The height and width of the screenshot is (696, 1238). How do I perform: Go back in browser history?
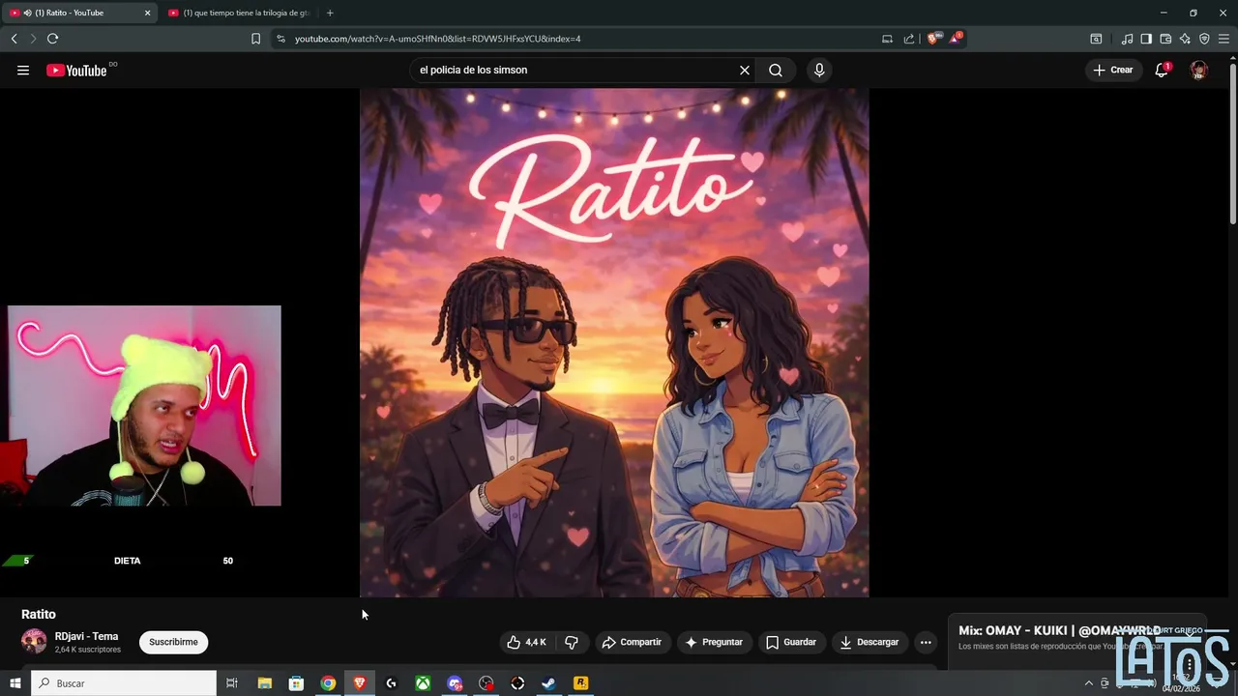pyautogui.click(x=14, y=39)
